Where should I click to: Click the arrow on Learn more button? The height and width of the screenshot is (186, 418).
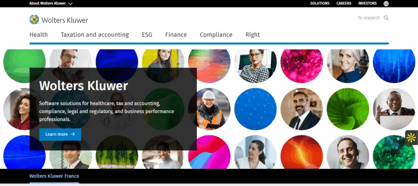(73, 134)
